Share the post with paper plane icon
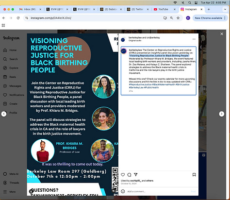230x200 pixels. (135, 175)
